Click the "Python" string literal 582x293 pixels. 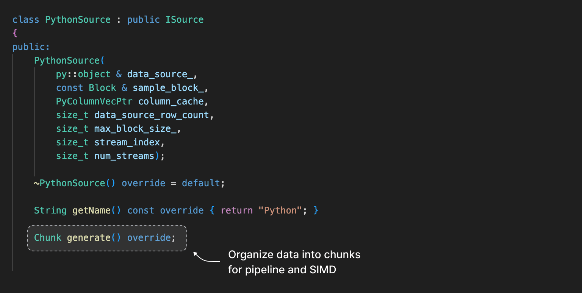[280, 210]
